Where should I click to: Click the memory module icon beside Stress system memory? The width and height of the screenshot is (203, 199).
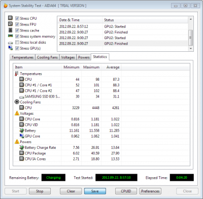point(11,36)
